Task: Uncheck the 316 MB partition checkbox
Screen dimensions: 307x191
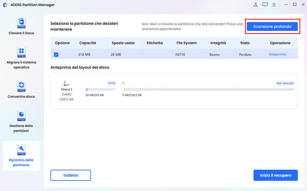Action: (56, 55)
